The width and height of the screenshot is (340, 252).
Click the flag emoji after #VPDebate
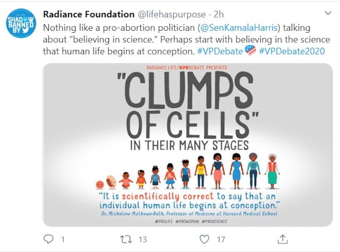251,51
